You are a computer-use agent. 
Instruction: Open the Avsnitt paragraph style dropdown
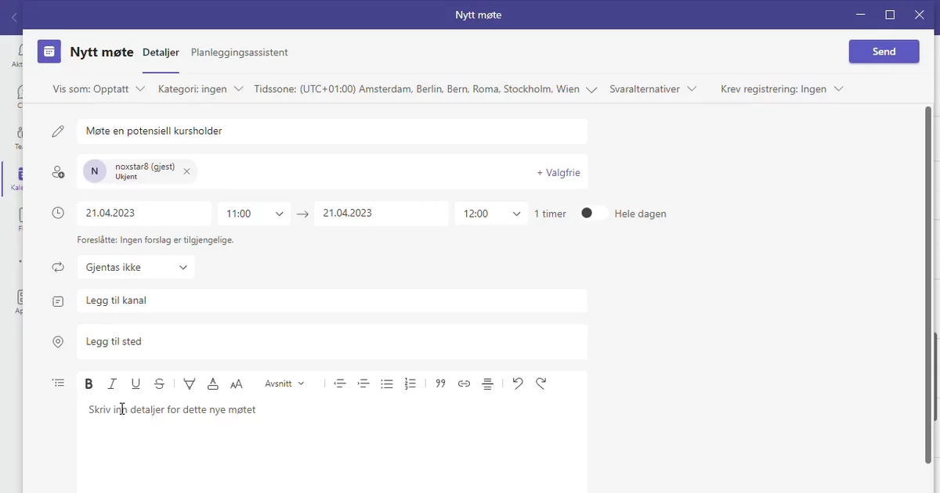pyautogui.click(x=284, y=383)
